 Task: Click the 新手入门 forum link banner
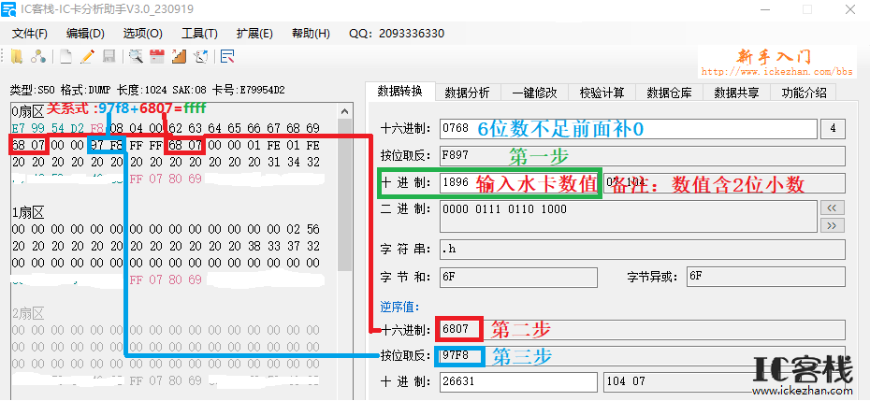(x=776, y=63)
